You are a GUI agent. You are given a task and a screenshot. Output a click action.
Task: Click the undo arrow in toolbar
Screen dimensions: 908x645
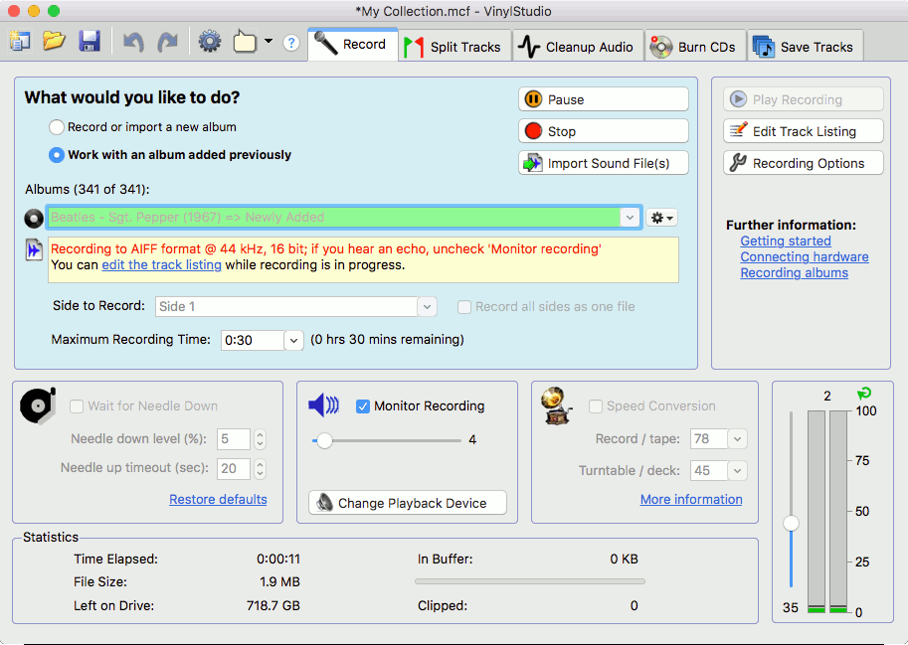(x=133, y=42)
